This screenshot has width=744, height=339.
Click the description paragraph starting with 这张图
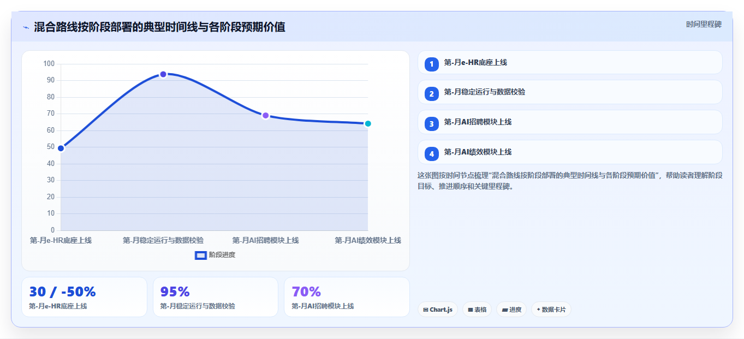569,181
